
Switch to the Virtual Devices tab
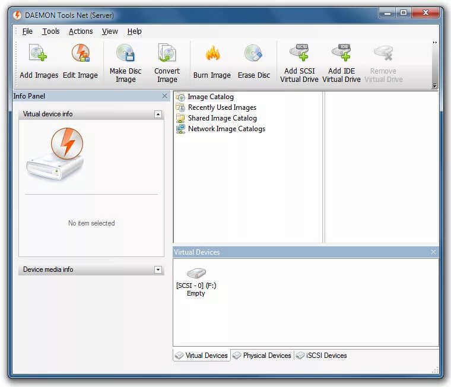(202, 356)
